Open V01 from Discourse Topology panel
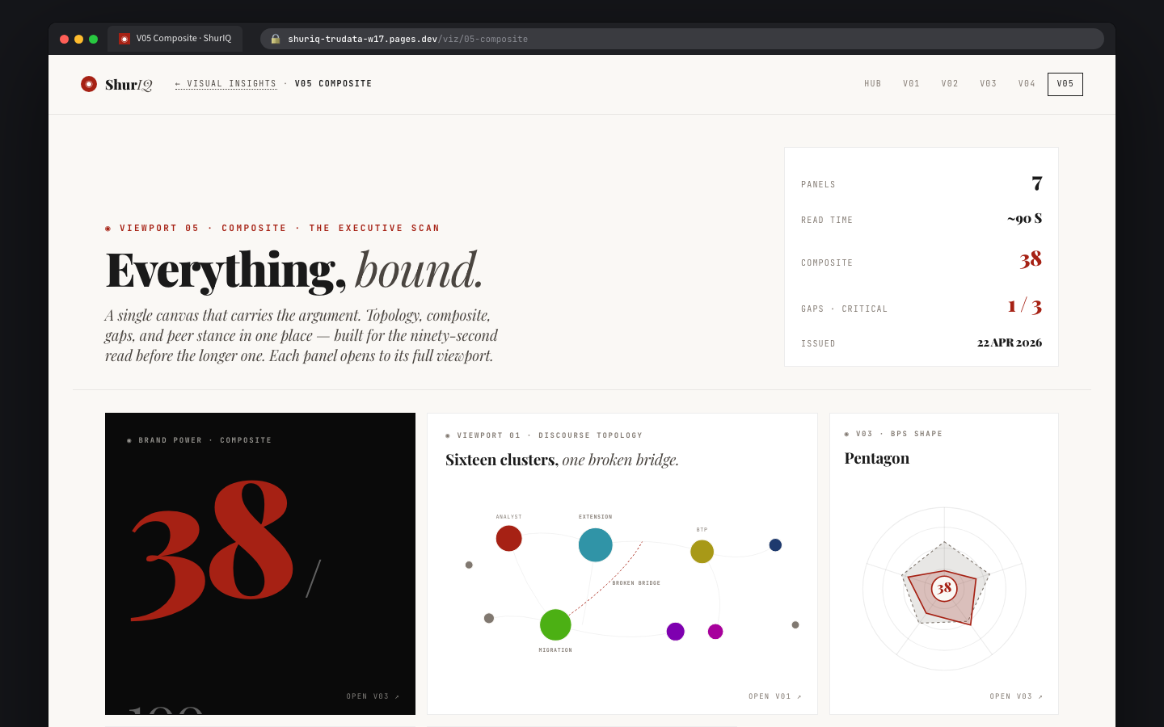 click(x=774, y=696)
